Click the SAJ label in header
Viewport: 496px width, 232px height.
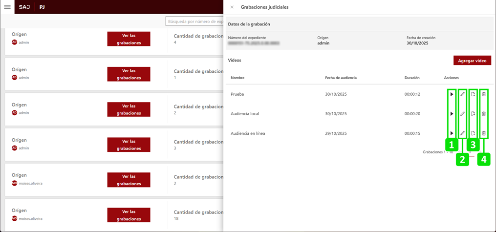tap(24, 7)
